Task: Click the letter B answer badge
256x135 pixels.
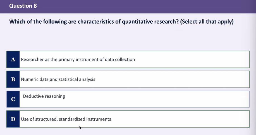Action: click(x=13, y=79)
